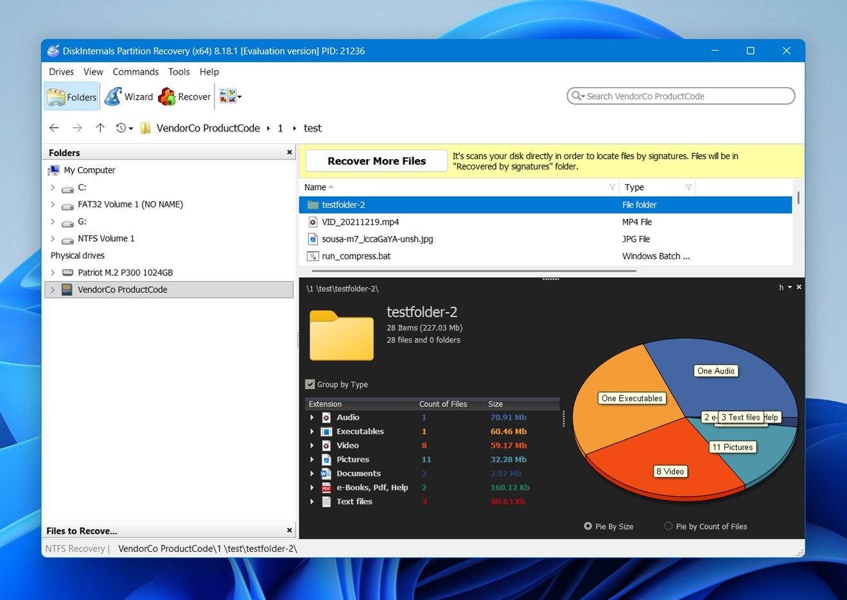Uncheck Group by Type checkbox
This screenshot has width=847, height=600.
pyautogui.click(x=310, y=384)
